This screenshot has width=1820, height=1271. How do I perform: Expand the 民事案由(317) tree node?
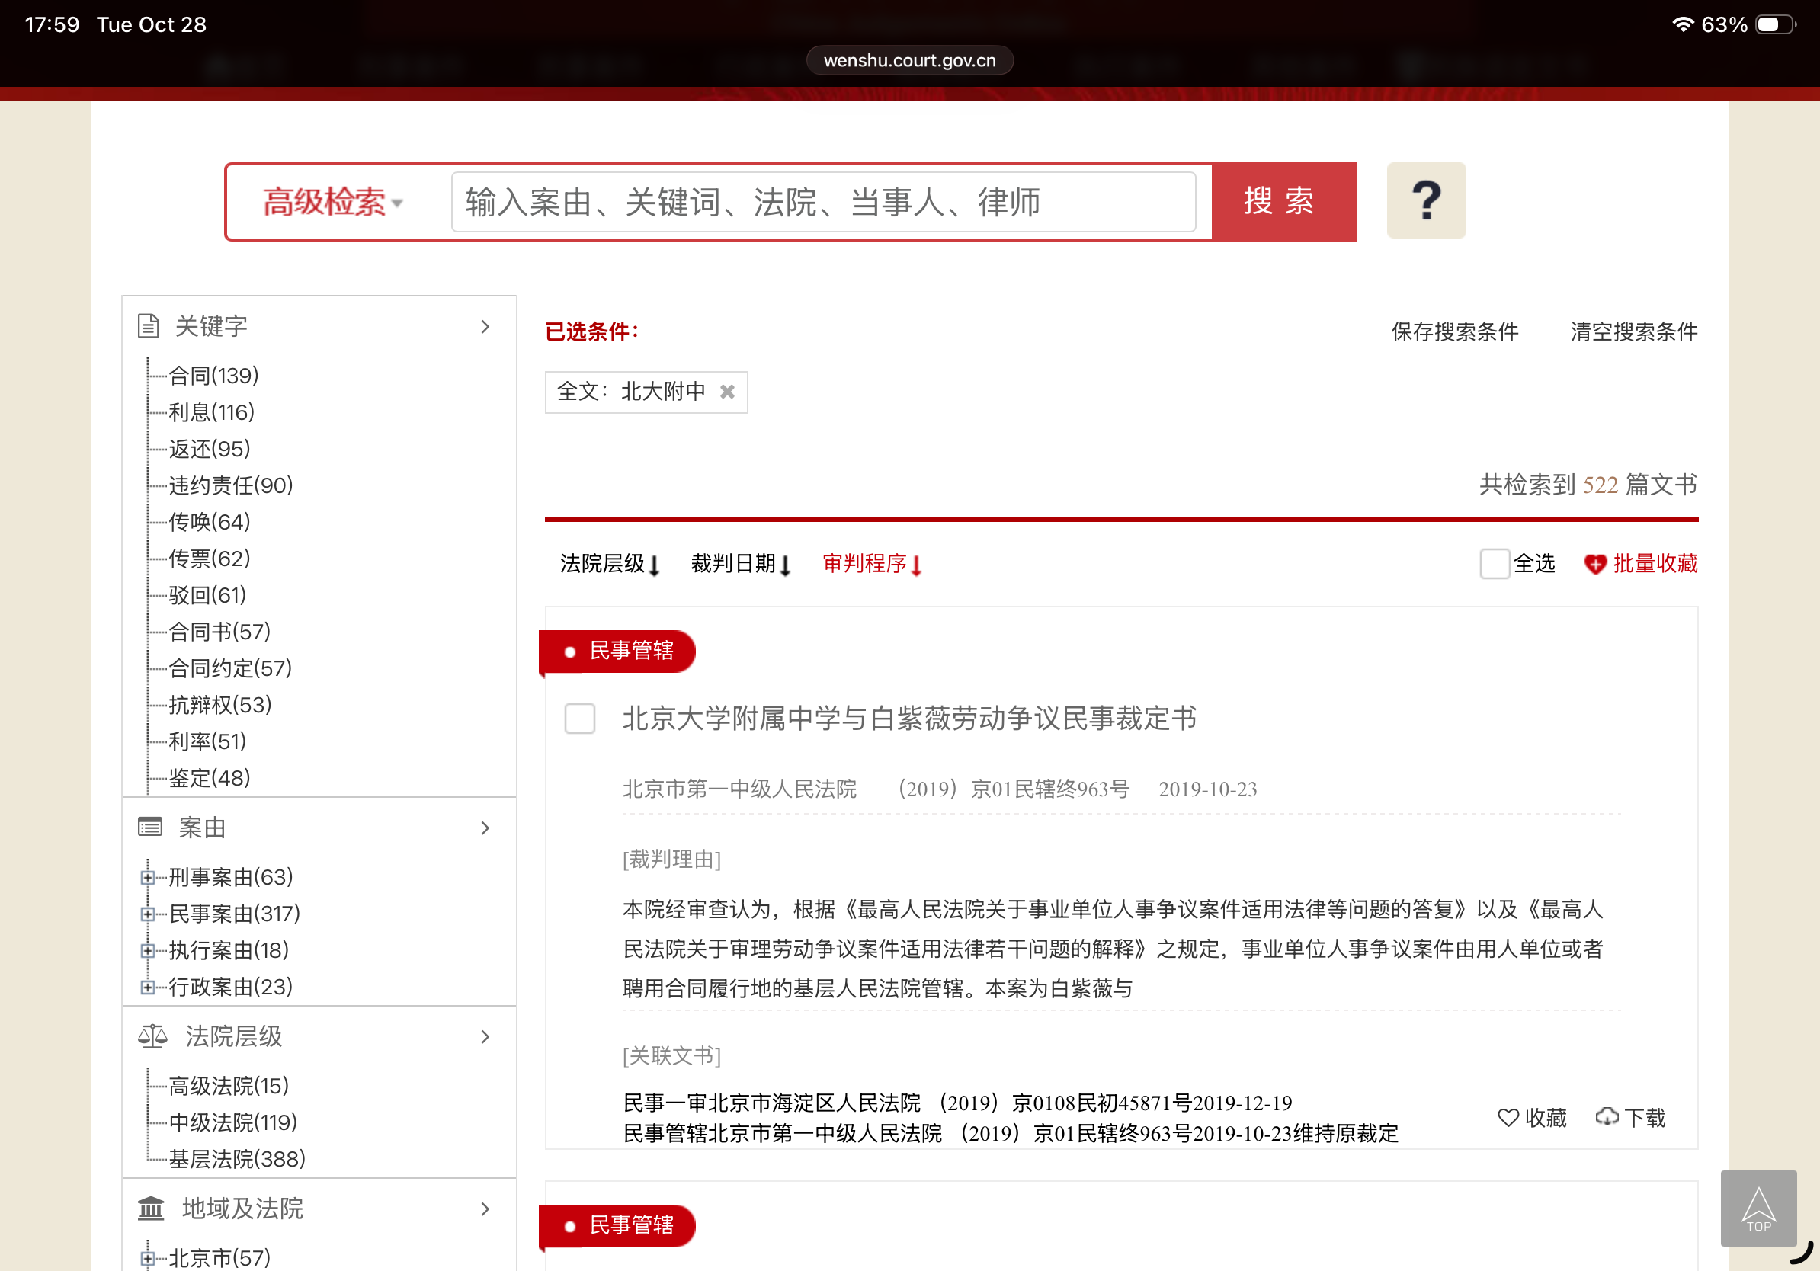(x=147, y=914)
